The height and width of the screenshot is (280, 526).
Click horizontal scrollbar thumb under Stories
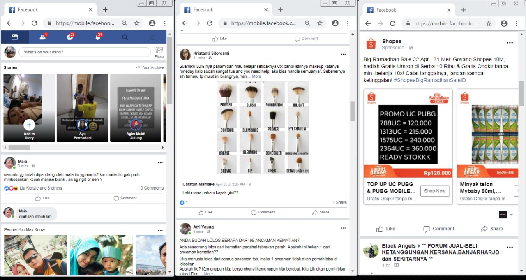click(18, 148)
